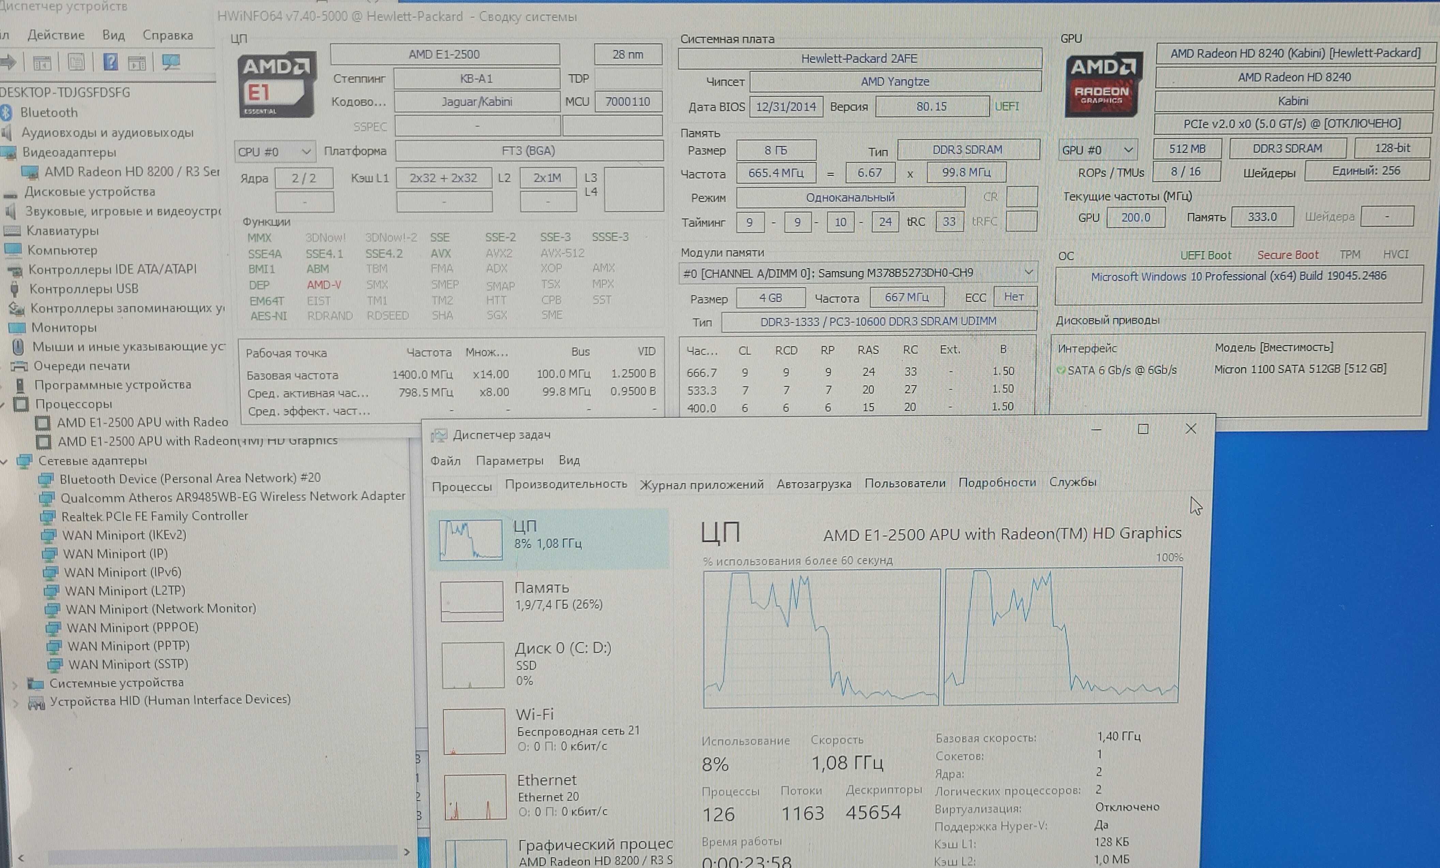Click the AMD E1-2500 processor name field

pos(445,54)
